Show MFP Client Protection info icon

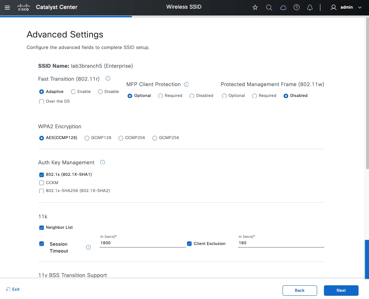point(187,84)
